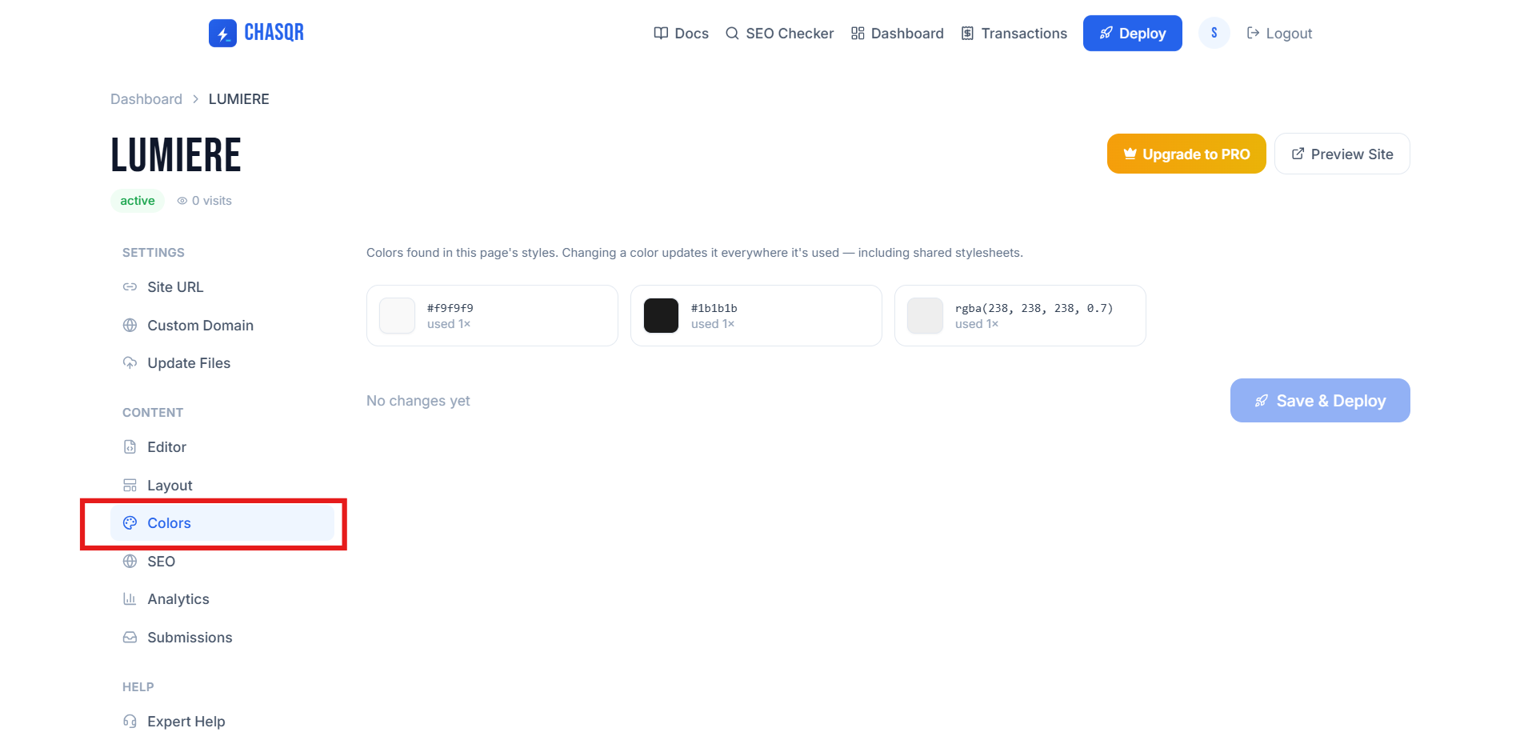The image size is (1516, 740).
Task: Click the Upgrade to PRO button
Action: [x=1186, y=154]
